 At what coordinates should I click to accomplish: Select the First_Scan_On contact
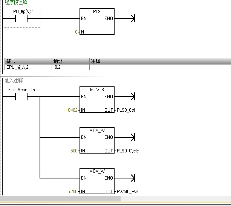(21, 97)
